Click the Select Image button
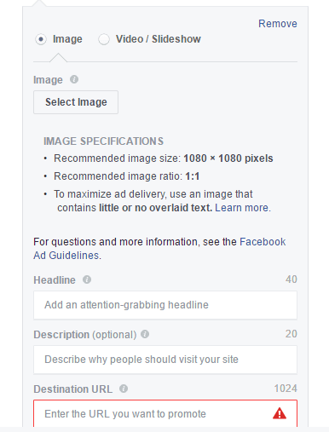The width and height of the screenshot is (329, 432). pos(76,102)
